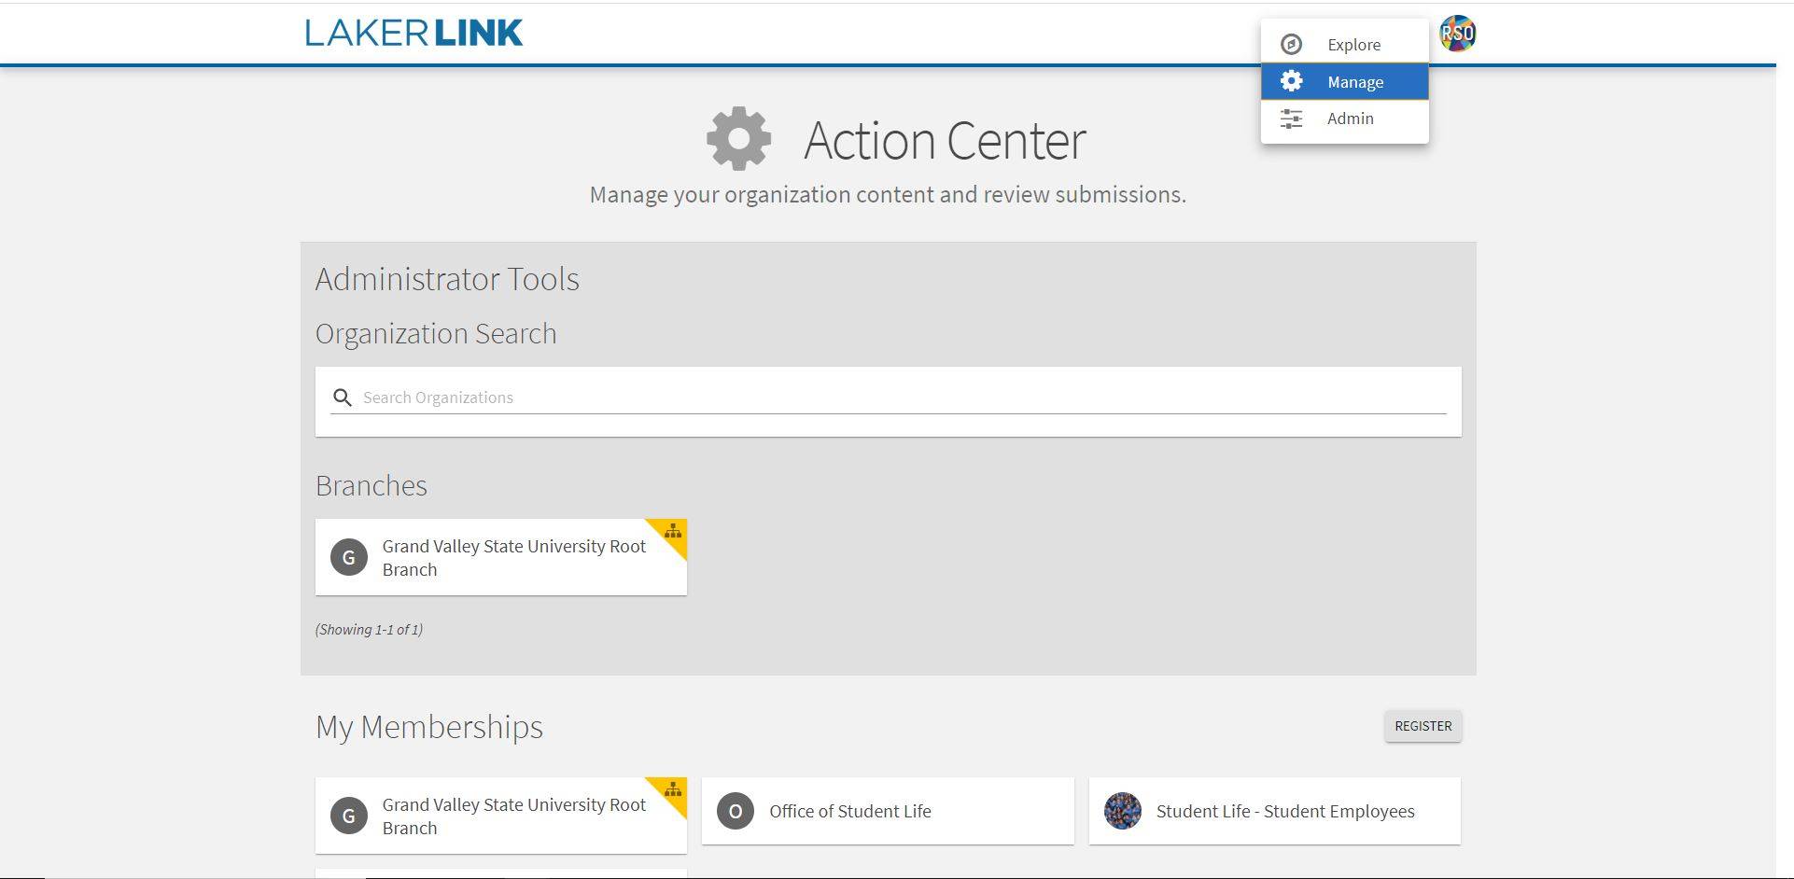
Task: Click the large Action Center gear icon
Action: pyautogui.click(x=739, y=139)
